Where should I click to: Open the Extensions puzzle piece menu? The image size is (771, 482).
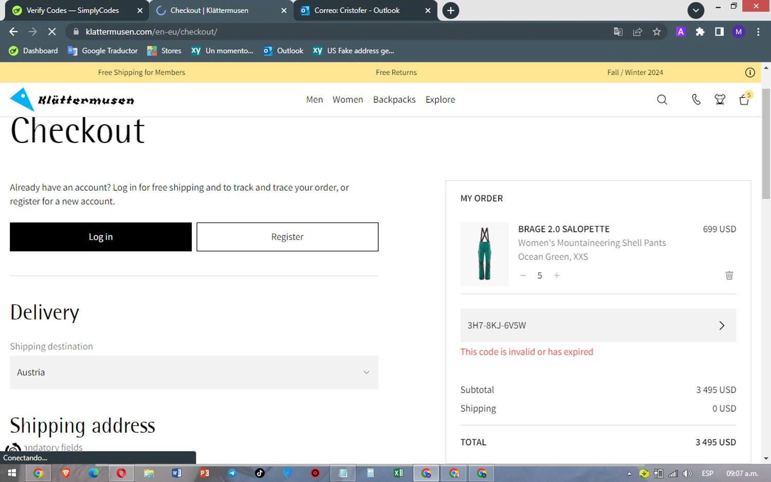pos(700,32)
